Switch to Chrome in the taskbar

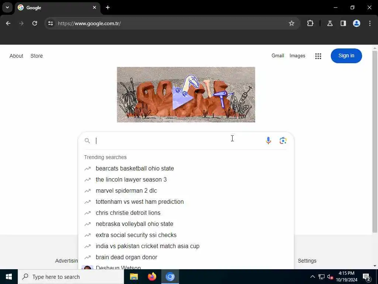[x=170, y=277]
